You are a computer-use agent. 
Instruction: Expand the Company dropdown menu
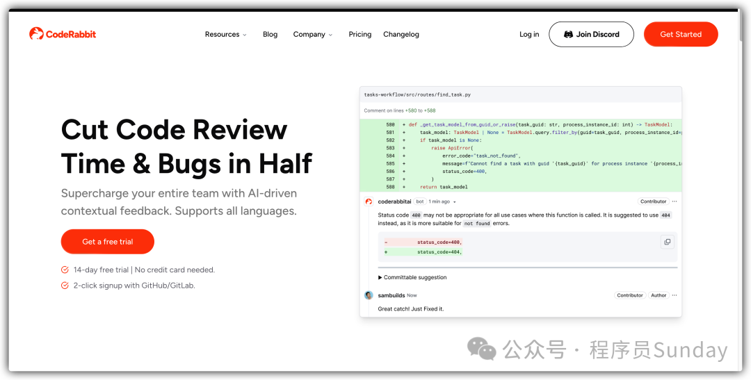pyautogui.click(x=313, y=35)
